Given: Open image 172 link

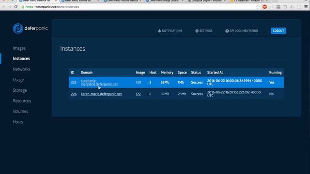Looking at the screenshot, I should (x=138, y=94).
